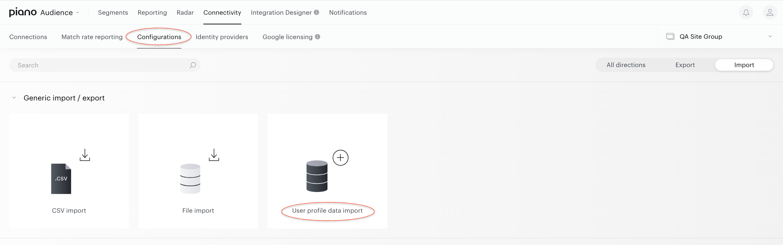Open User profile data import
This screenshot has height=245, width=783.
[x=327, y=211]
